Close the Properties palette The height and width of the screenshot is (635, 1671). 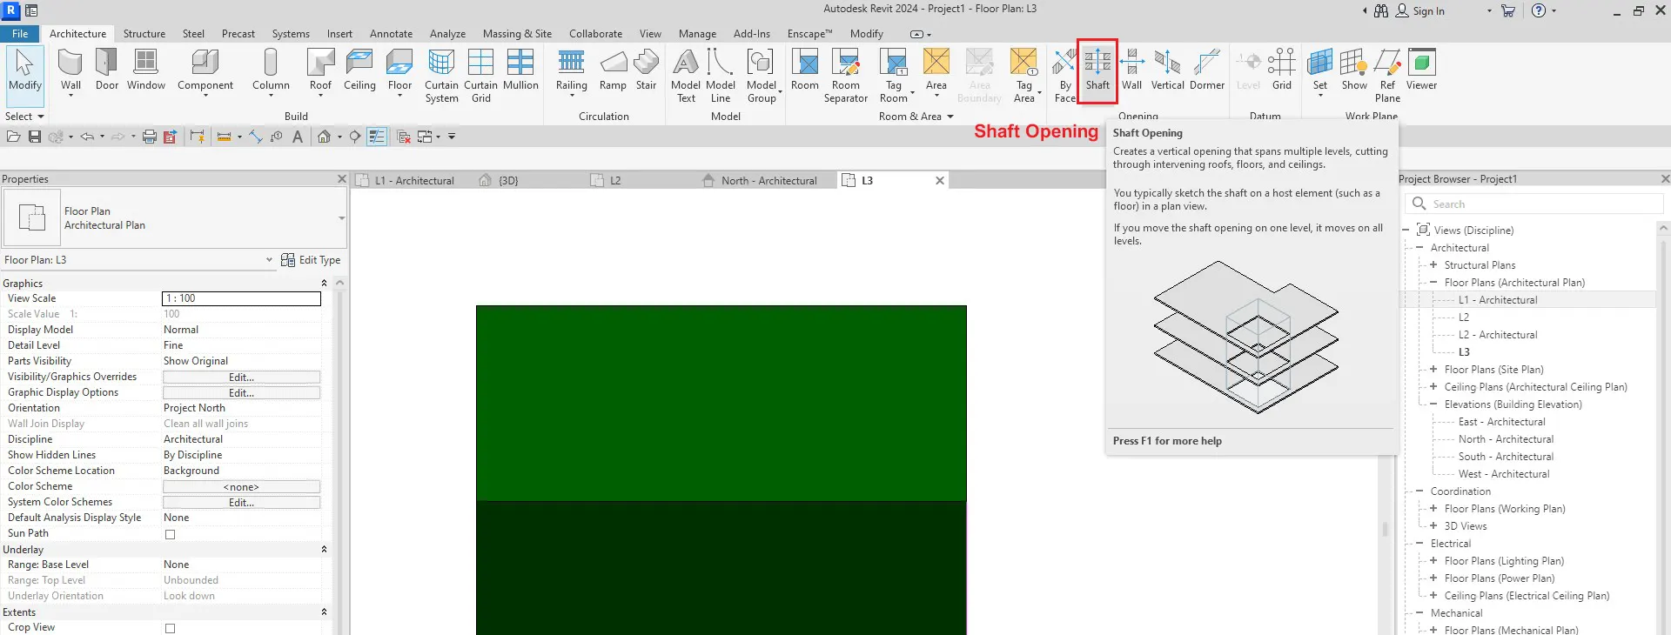[341, 179]
